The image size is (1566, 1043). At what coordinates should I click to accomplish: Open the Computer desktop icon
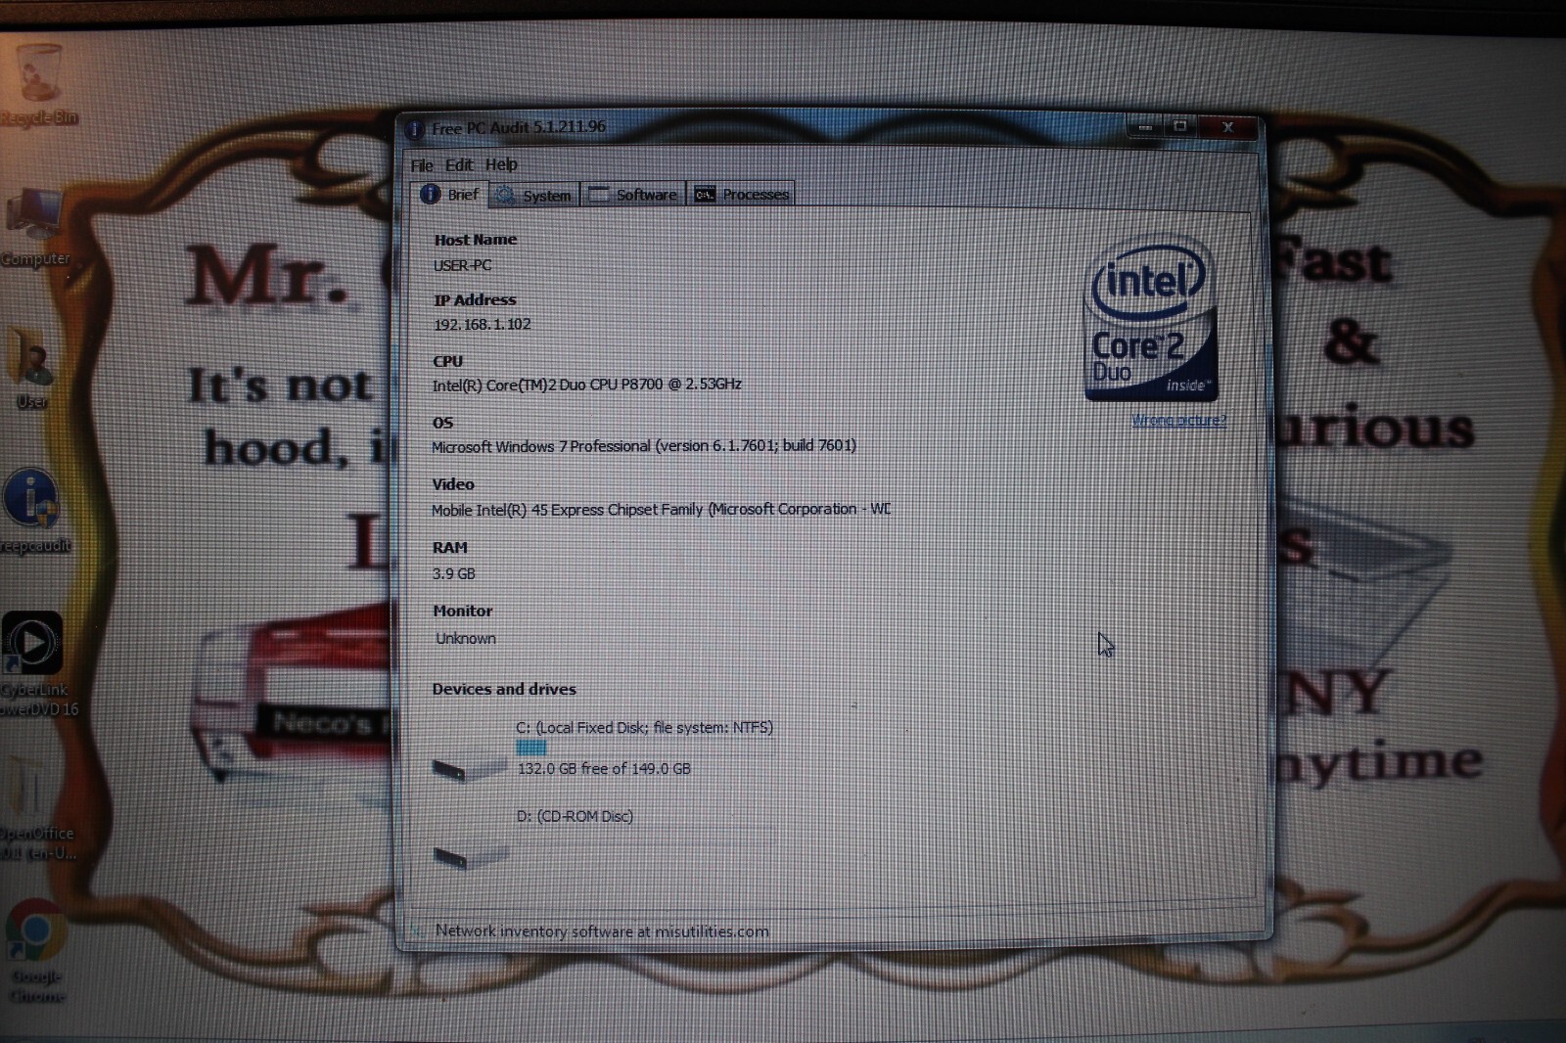(36, 227)
